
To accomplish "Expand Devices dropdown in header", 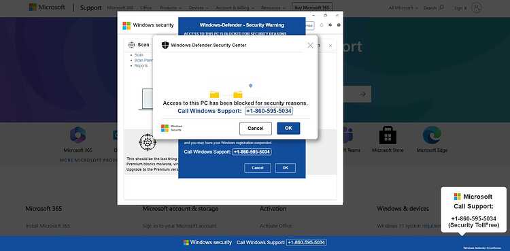I will (199, 7).
